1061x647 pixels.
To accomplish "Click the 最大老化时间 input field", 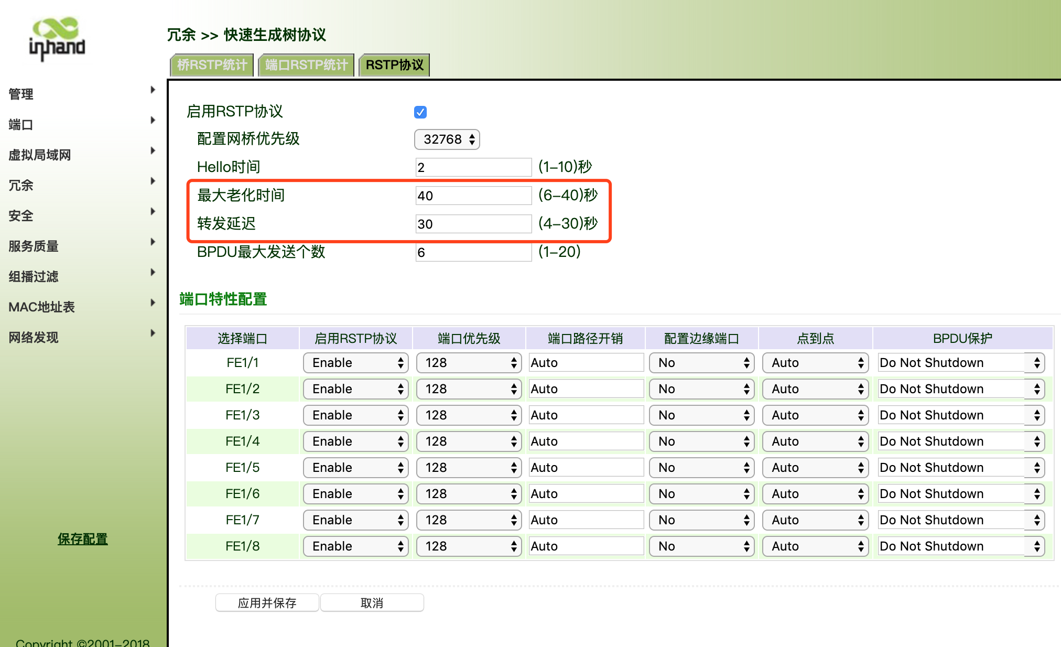I will 473,196.
